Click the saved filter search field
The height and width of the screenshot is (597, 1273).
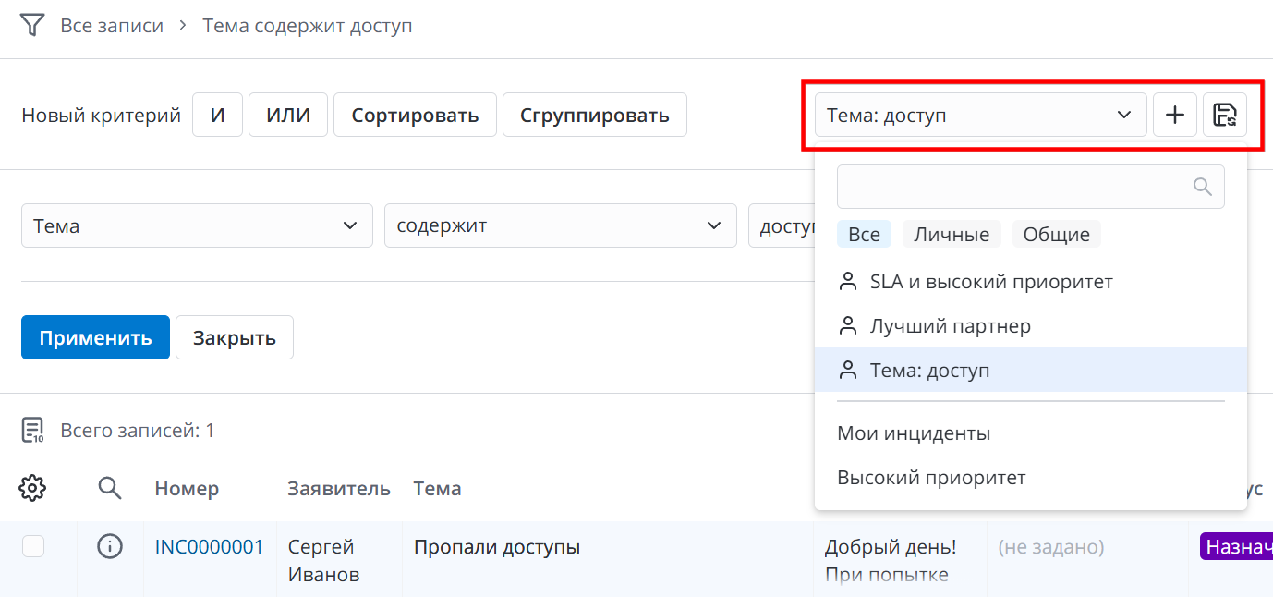pos(1012,187)
